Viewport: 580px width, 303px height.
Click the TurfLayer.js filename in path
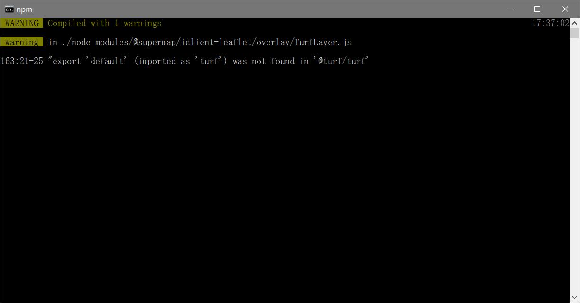click(x=323, y=42)
